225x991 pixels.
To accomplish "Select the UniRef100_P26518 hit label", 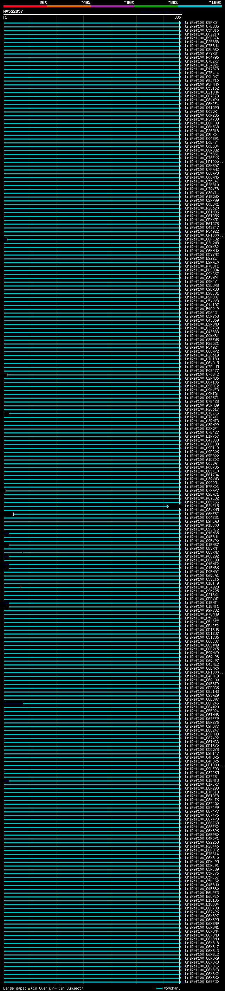I will [x=201, y=131].
